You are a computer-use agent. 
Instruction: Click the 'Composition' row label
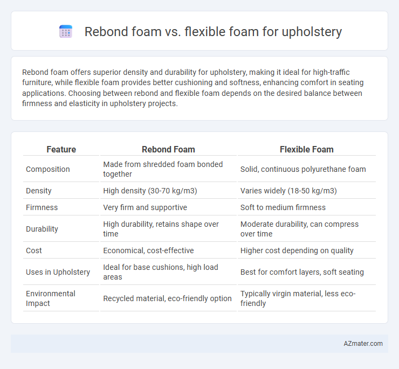(x=48, y=169)
